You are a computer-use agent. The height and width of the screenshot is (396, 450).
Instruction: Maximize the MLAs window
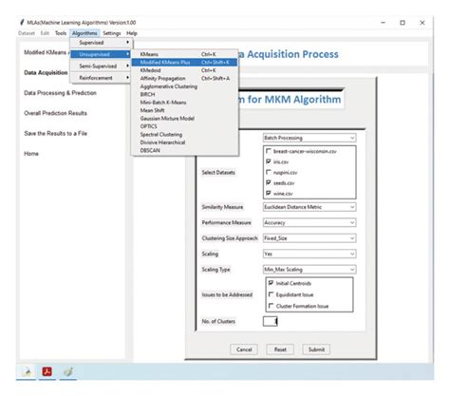pyautogui.click(x=403, y=23)
